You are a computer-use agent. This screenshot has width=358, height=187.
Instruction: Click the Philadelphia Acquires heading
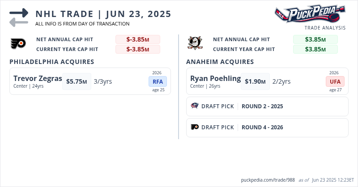pos(51,62)
